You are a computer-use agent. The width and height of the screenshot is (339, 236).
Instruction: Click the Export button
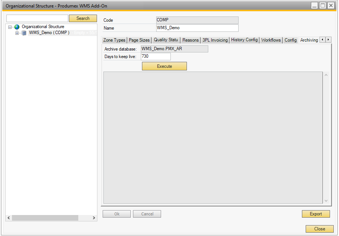(316, 214)
